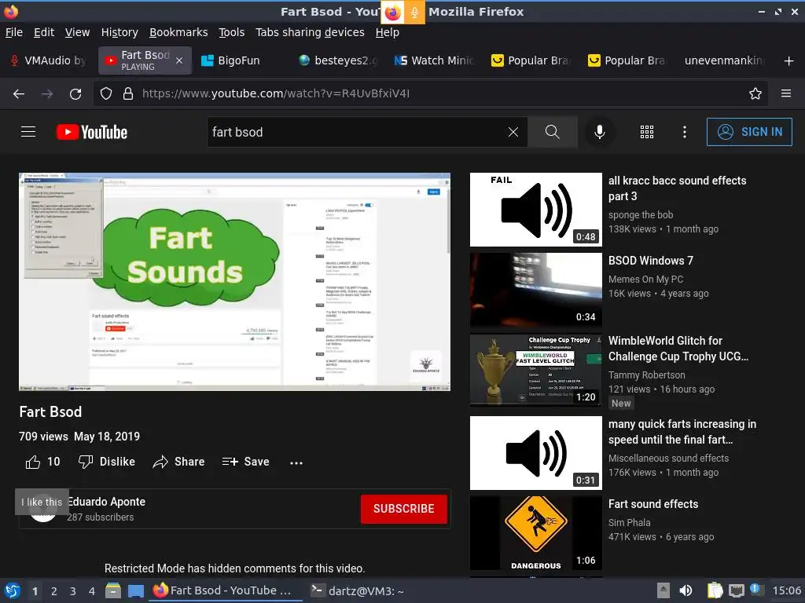805x603 pixels.
Task: Open 'BSOD Windows 7' video title
Action: pos(650,261)
